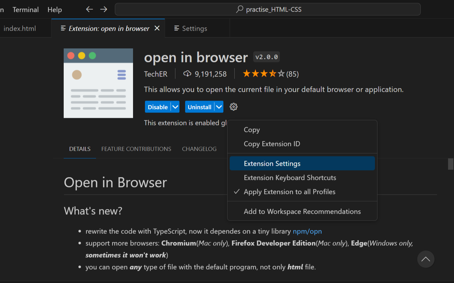
Task: Click the What's new? heading
Action: pyautogui.click(x=93, y=211)
